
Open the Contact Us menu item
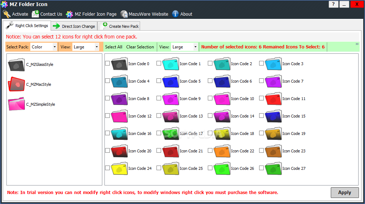(47, 14)
